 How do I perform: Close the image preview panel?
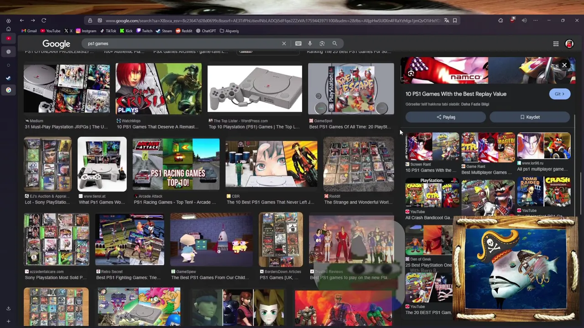point(564,65)
